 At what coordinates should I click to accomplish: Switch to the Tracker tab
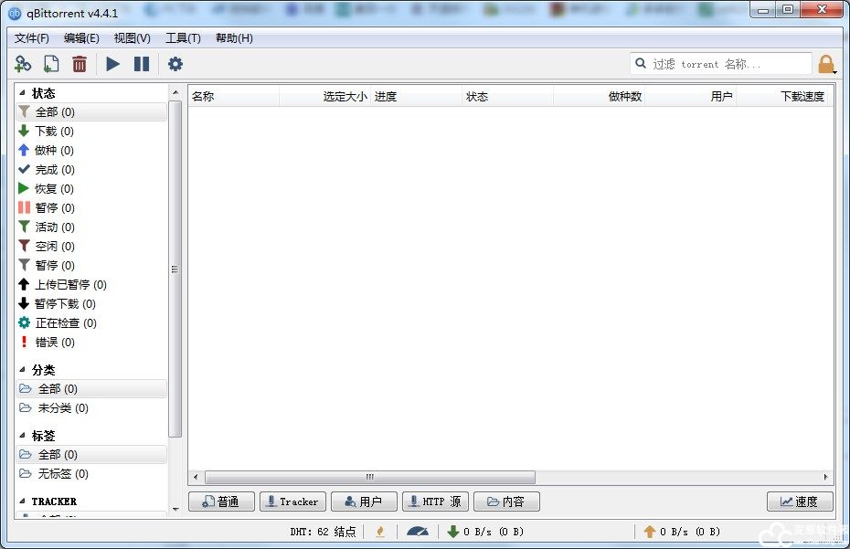(292, 501)
